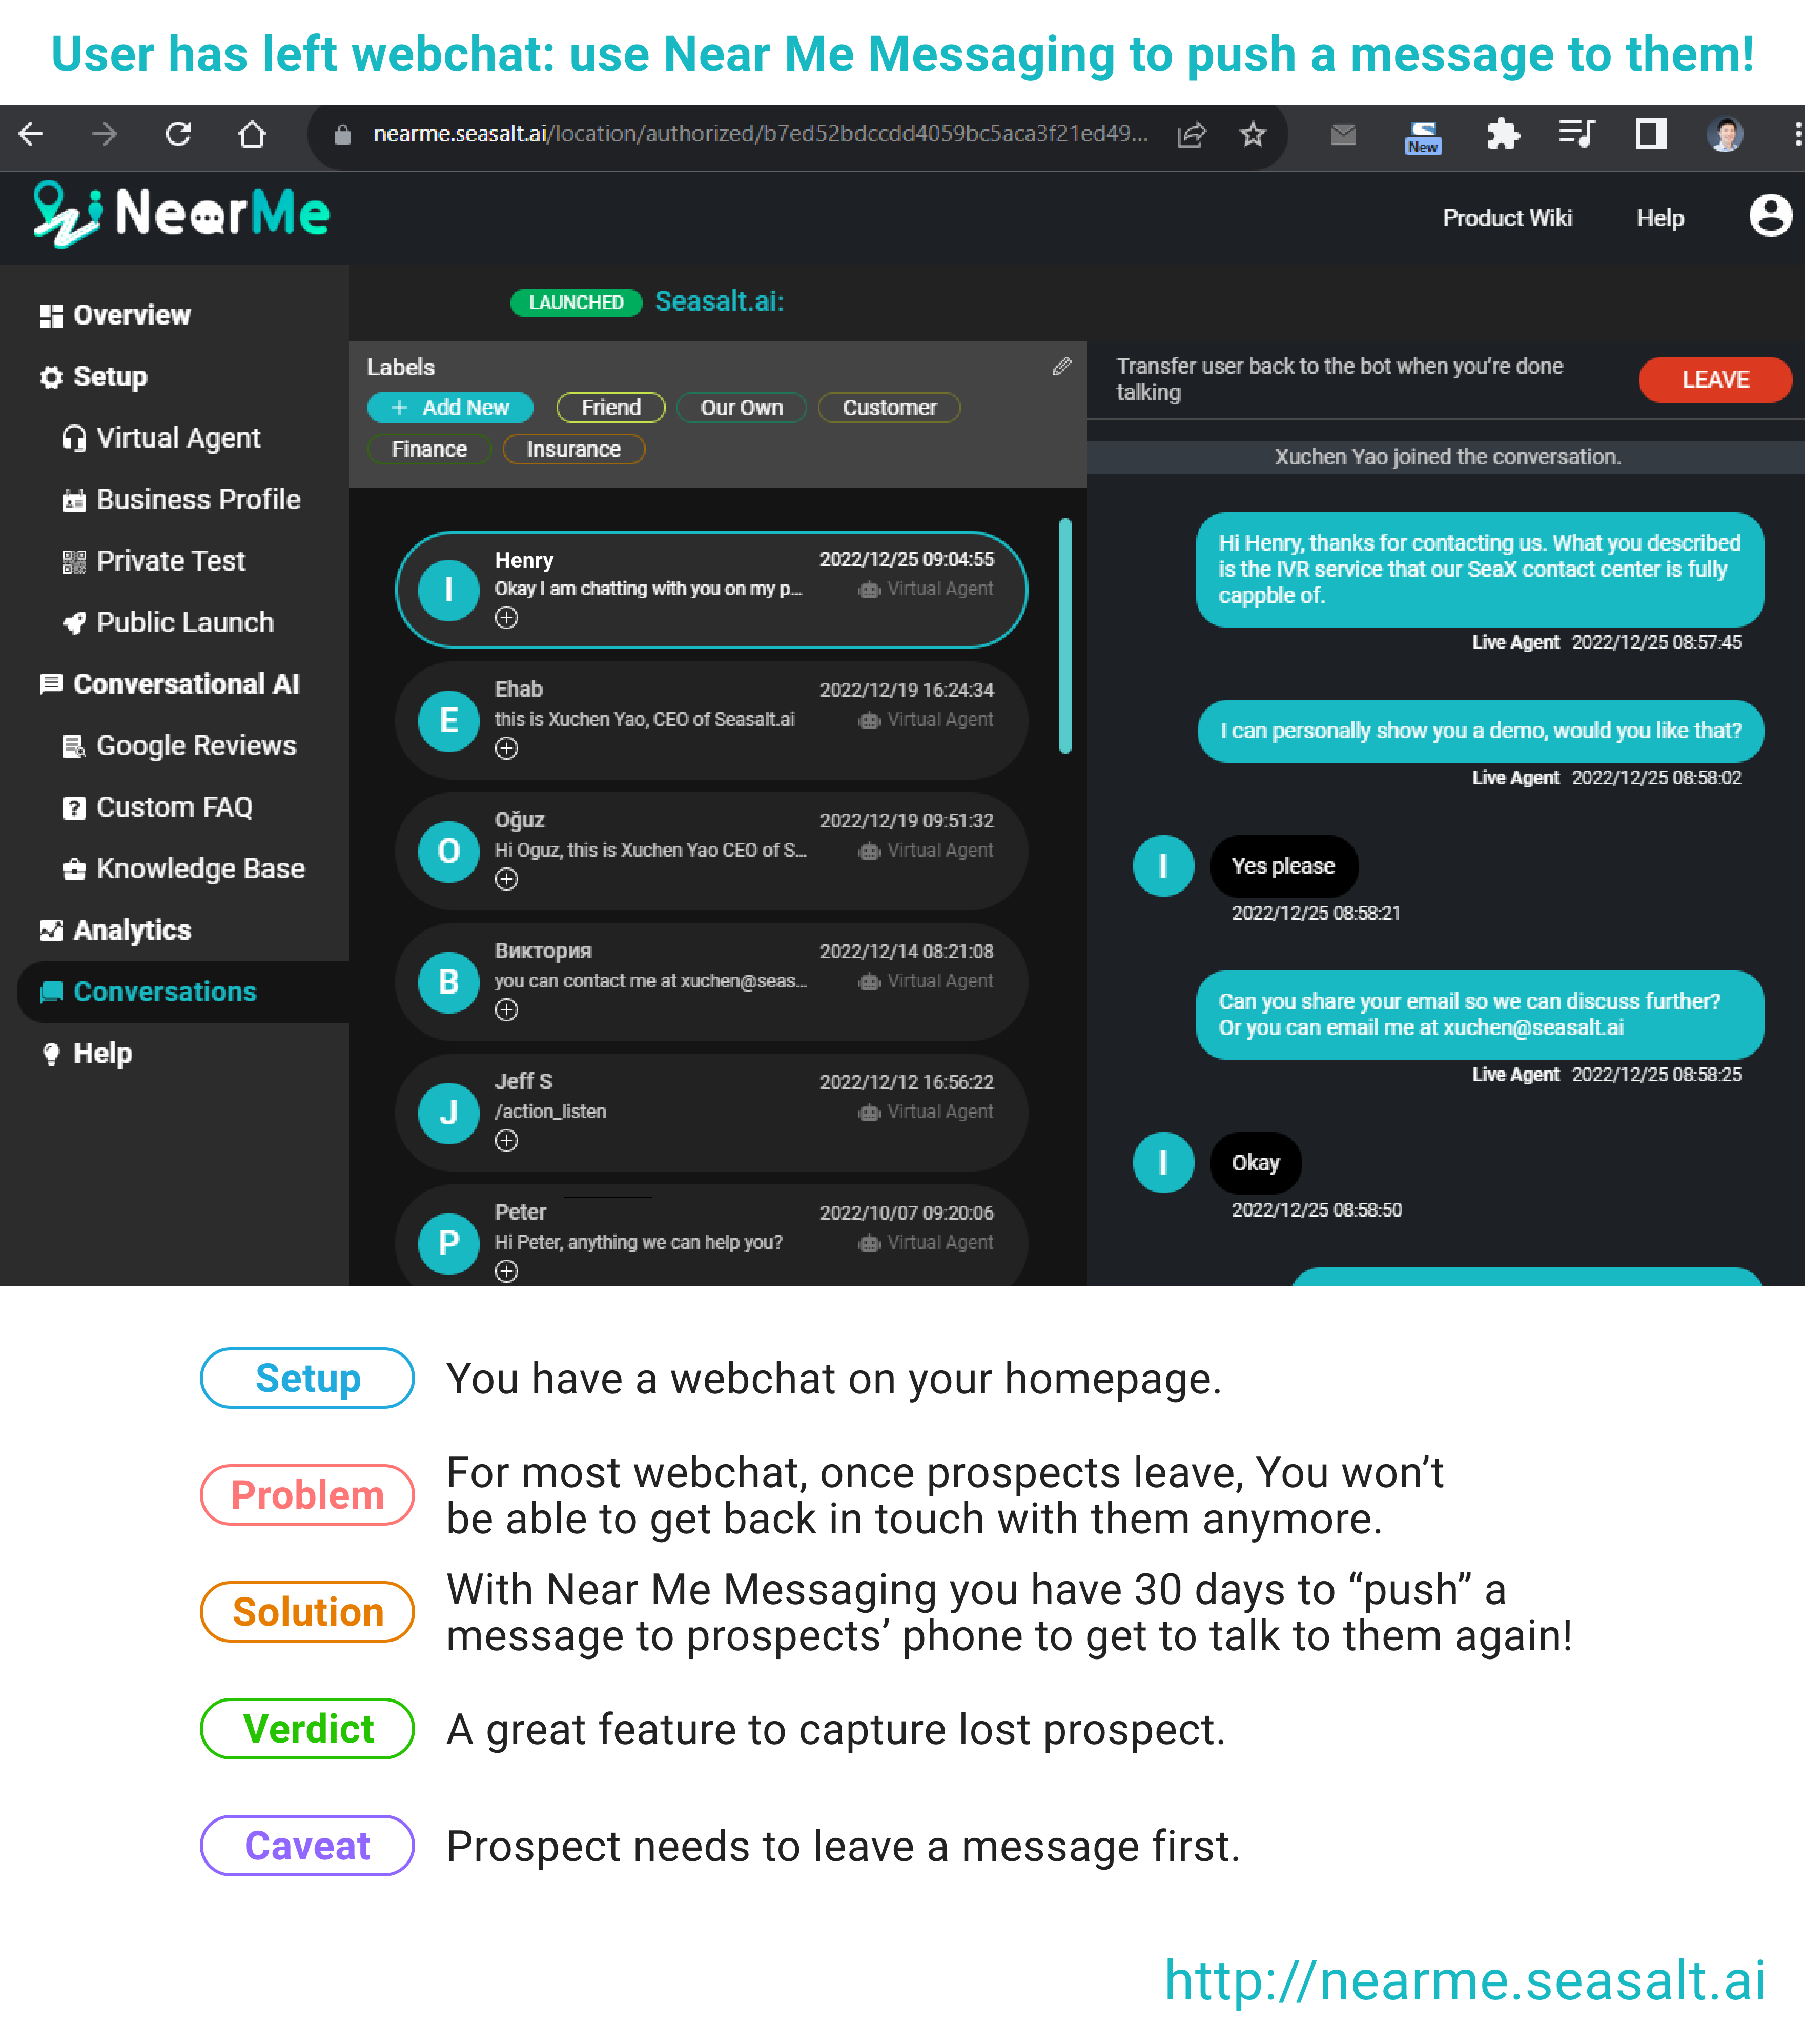Toggle the Friend label filter
The width and height of the screenshot is (1805, 2044).
pos(610,407)
